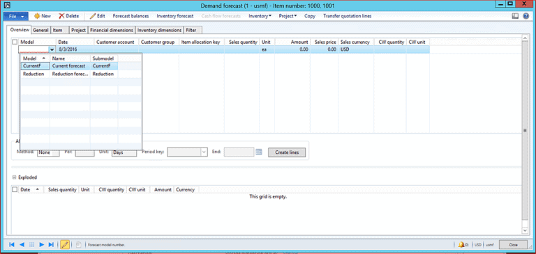Open the Filter tab
The height and width of the screenshot is (254, 536).
point(193,31)
